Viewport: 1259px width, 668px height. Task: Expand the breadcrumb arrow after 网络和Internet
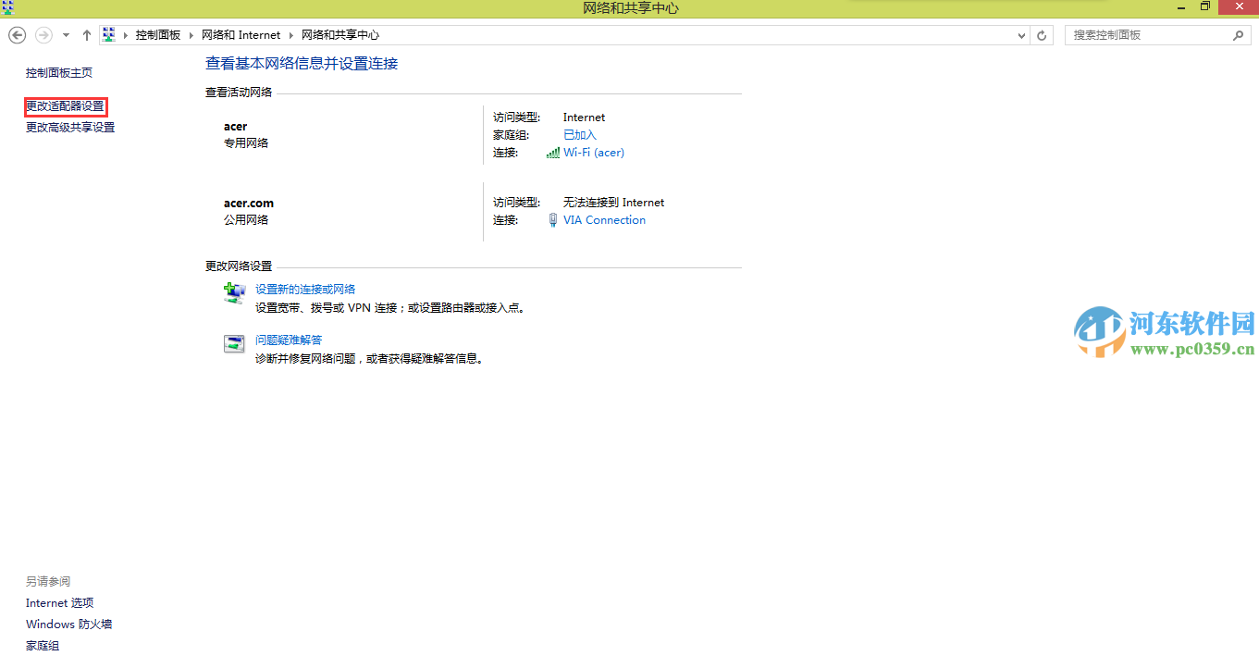coord(290,34)
